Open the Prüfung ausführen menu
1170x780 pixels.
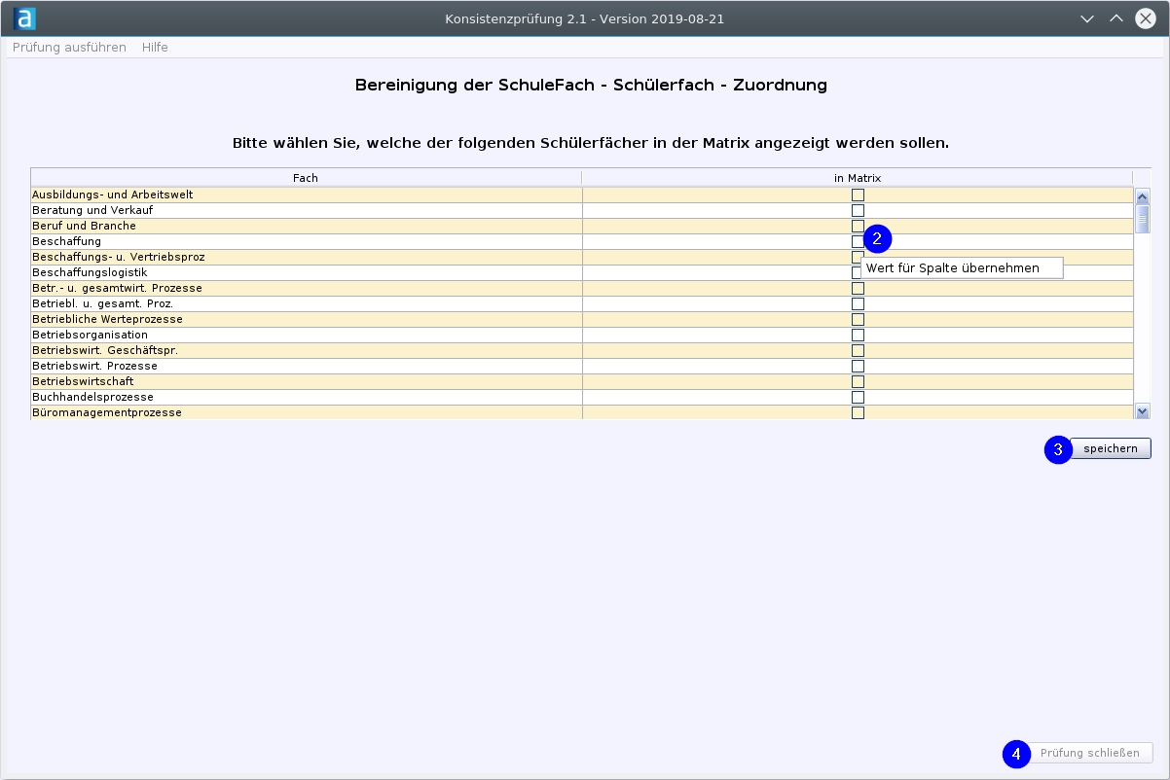coord(69,47)
